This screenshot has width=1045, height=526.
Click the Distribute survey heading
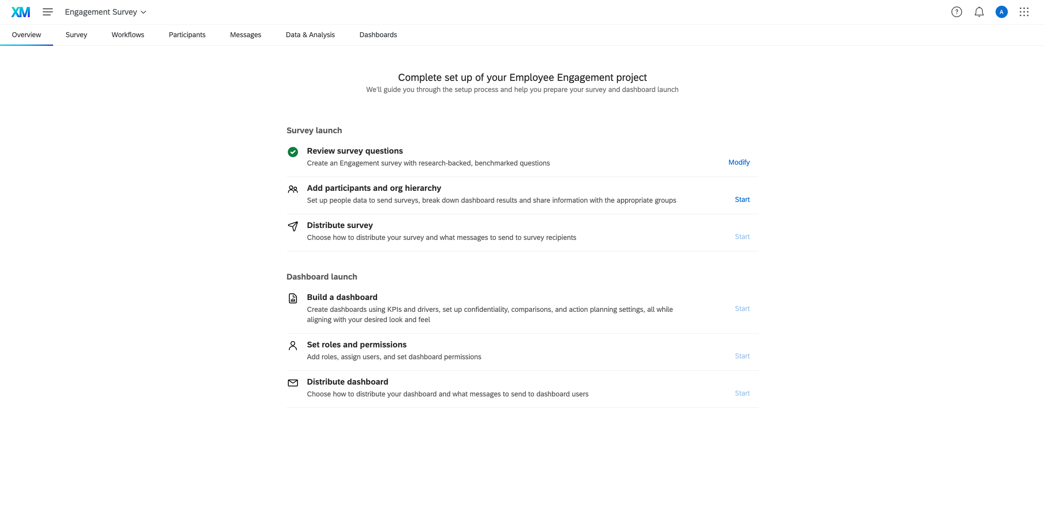coord(339,225)
